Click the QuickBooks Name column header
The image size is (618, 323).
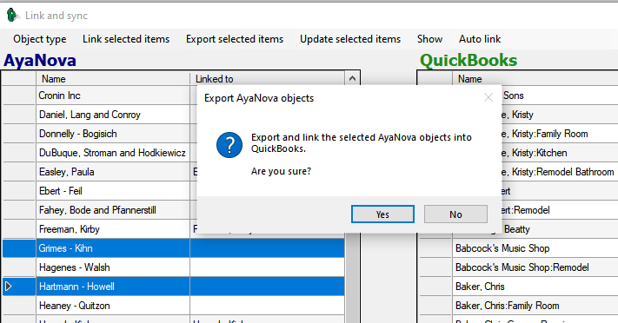pos(535,79)
